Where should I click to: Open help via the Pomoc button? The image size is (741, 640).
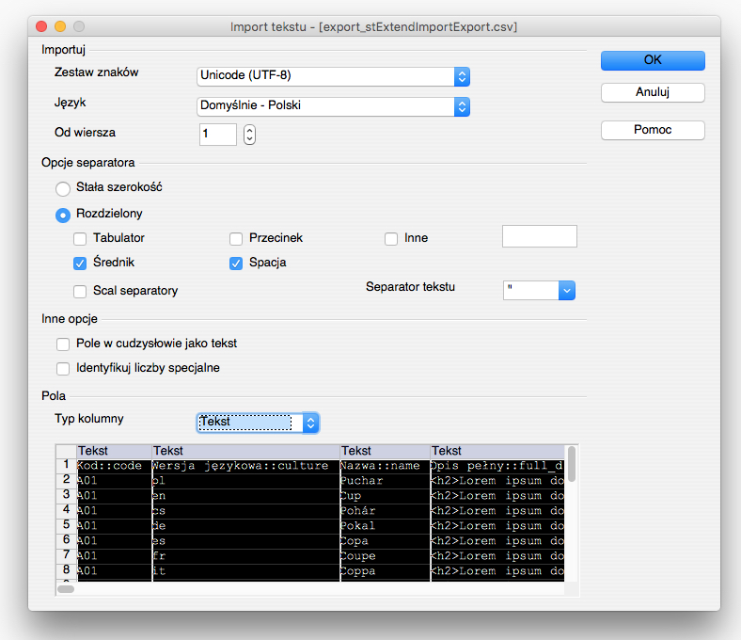tap(653, 130)
